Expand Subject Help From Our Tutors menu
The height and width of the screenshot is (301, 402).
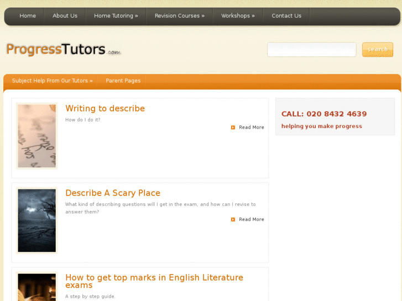(x=53, y=81)
